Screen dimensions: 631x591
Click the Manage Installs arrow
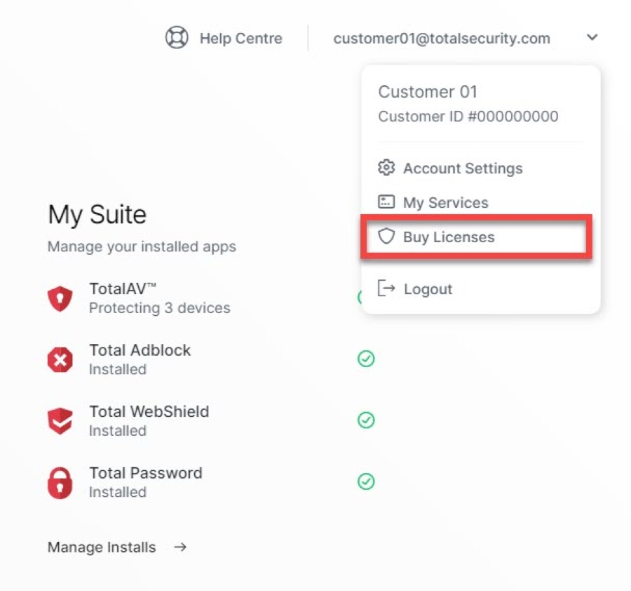180,547
